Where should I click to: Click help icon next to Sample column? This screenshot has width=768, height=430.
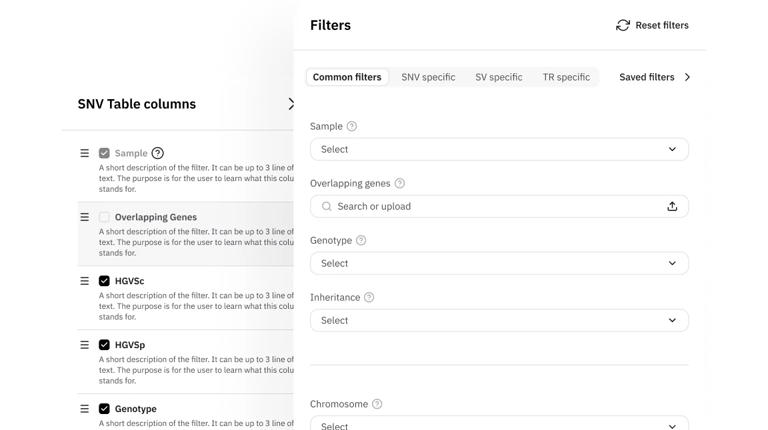pos(157,153)
